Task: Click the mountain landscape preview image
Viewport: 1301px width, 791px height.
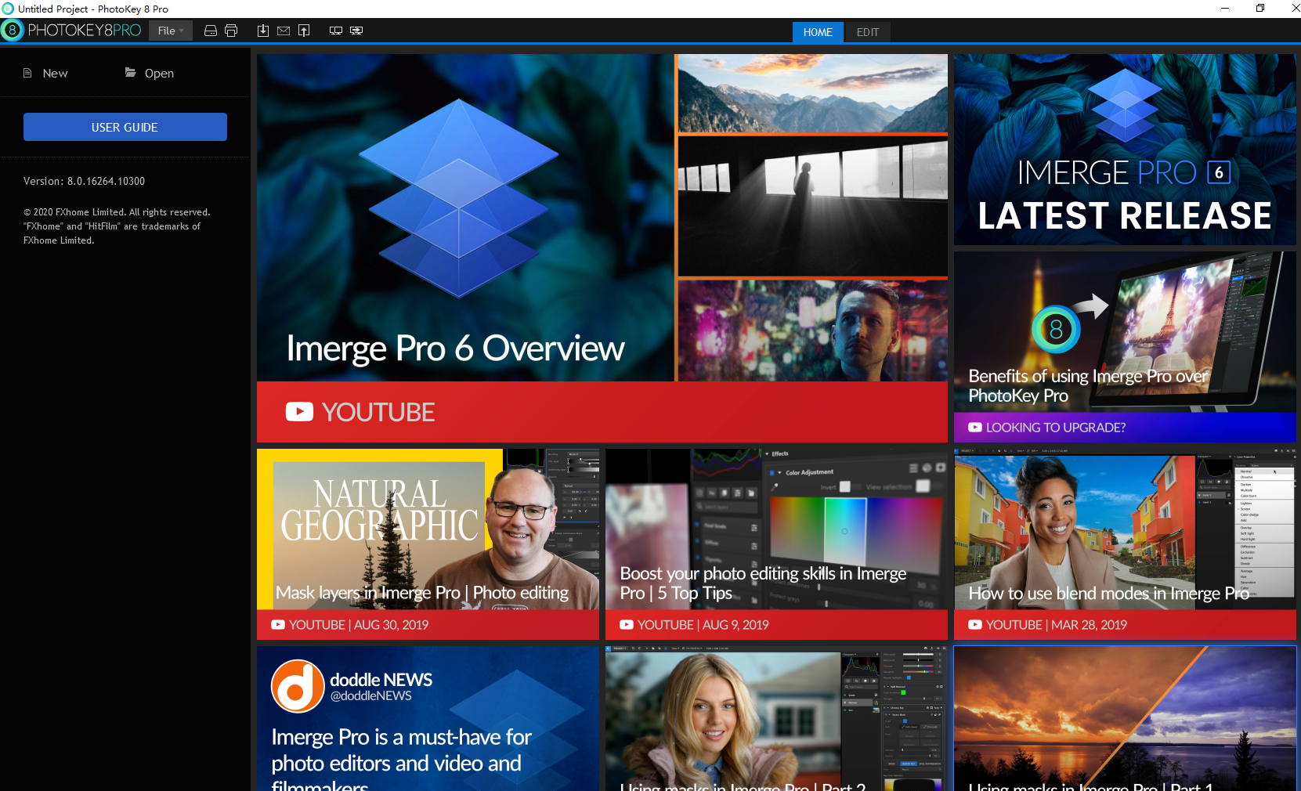Action: [x=812, y=93]
